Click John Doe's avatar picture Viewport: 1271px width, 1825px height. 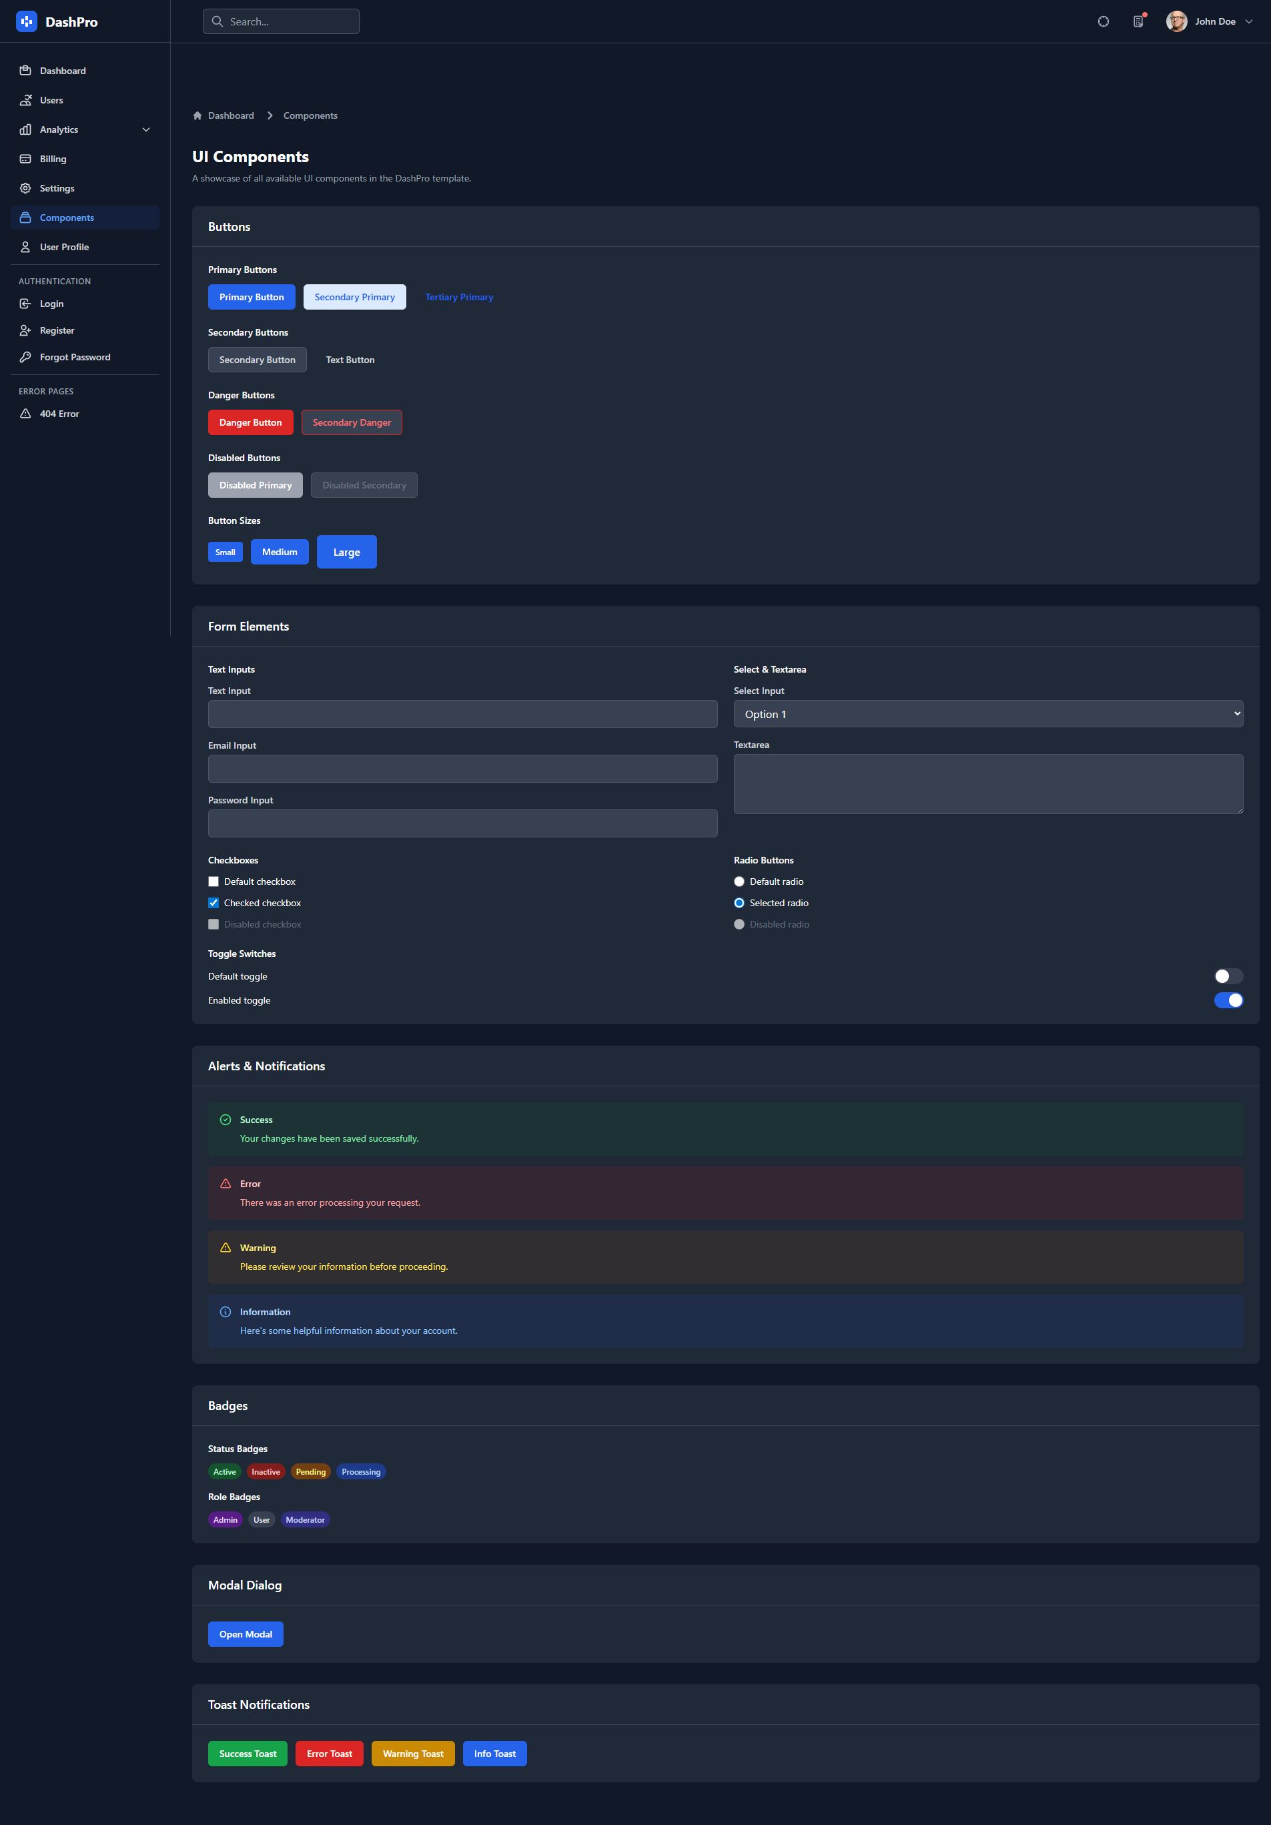pyautogui.click(x=1176, y=21)
